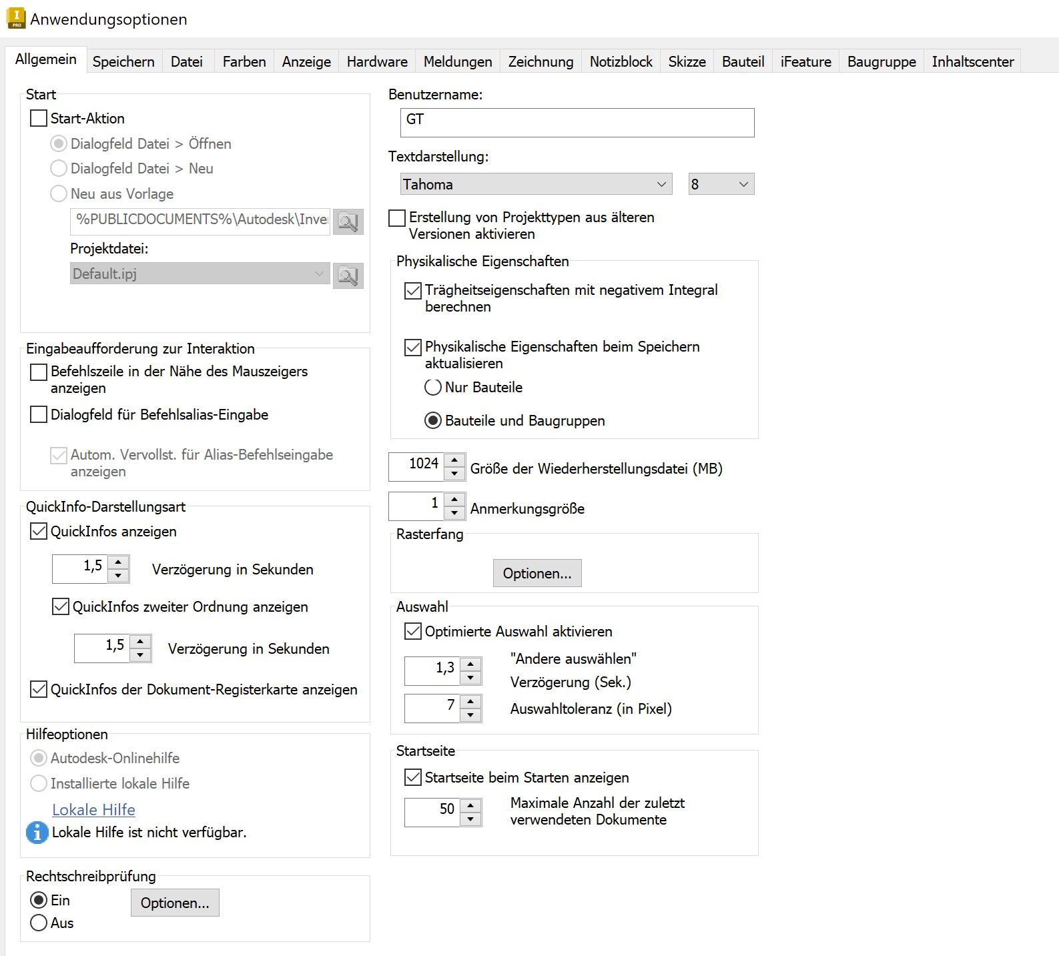Increase QuickInfos Verzögerung first spinner
Screen dimensions: 1059x956
click(x=118, y=562)
